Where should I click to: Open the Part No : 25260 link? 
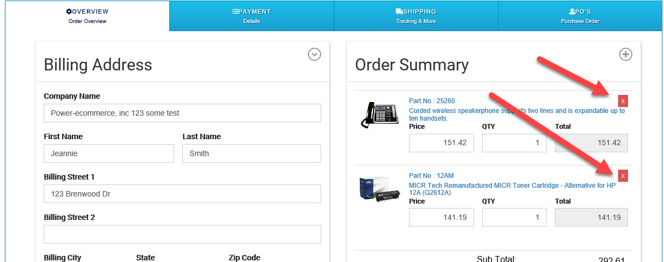click(431, 101)
